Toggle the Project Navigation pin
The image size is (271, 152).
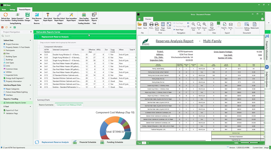tap(31, 32)
